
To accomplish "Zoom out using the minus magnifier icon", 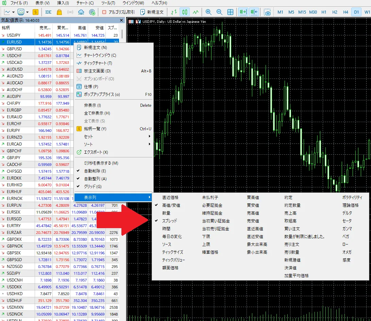I will coord(219,12).
